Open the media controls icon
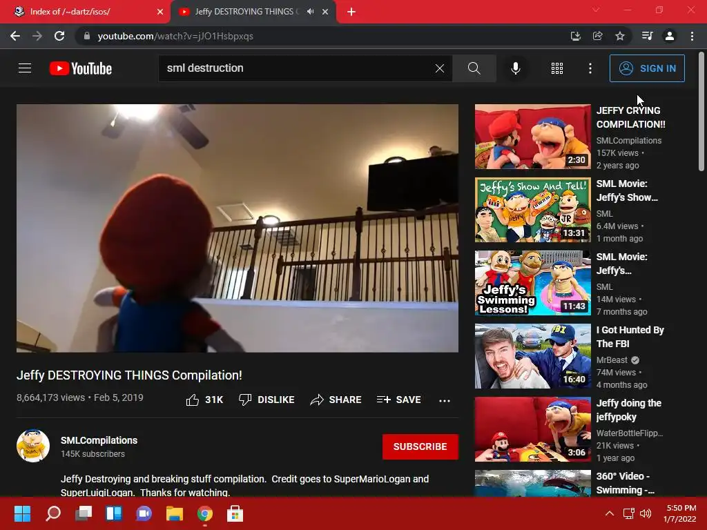 coord(647,36)
